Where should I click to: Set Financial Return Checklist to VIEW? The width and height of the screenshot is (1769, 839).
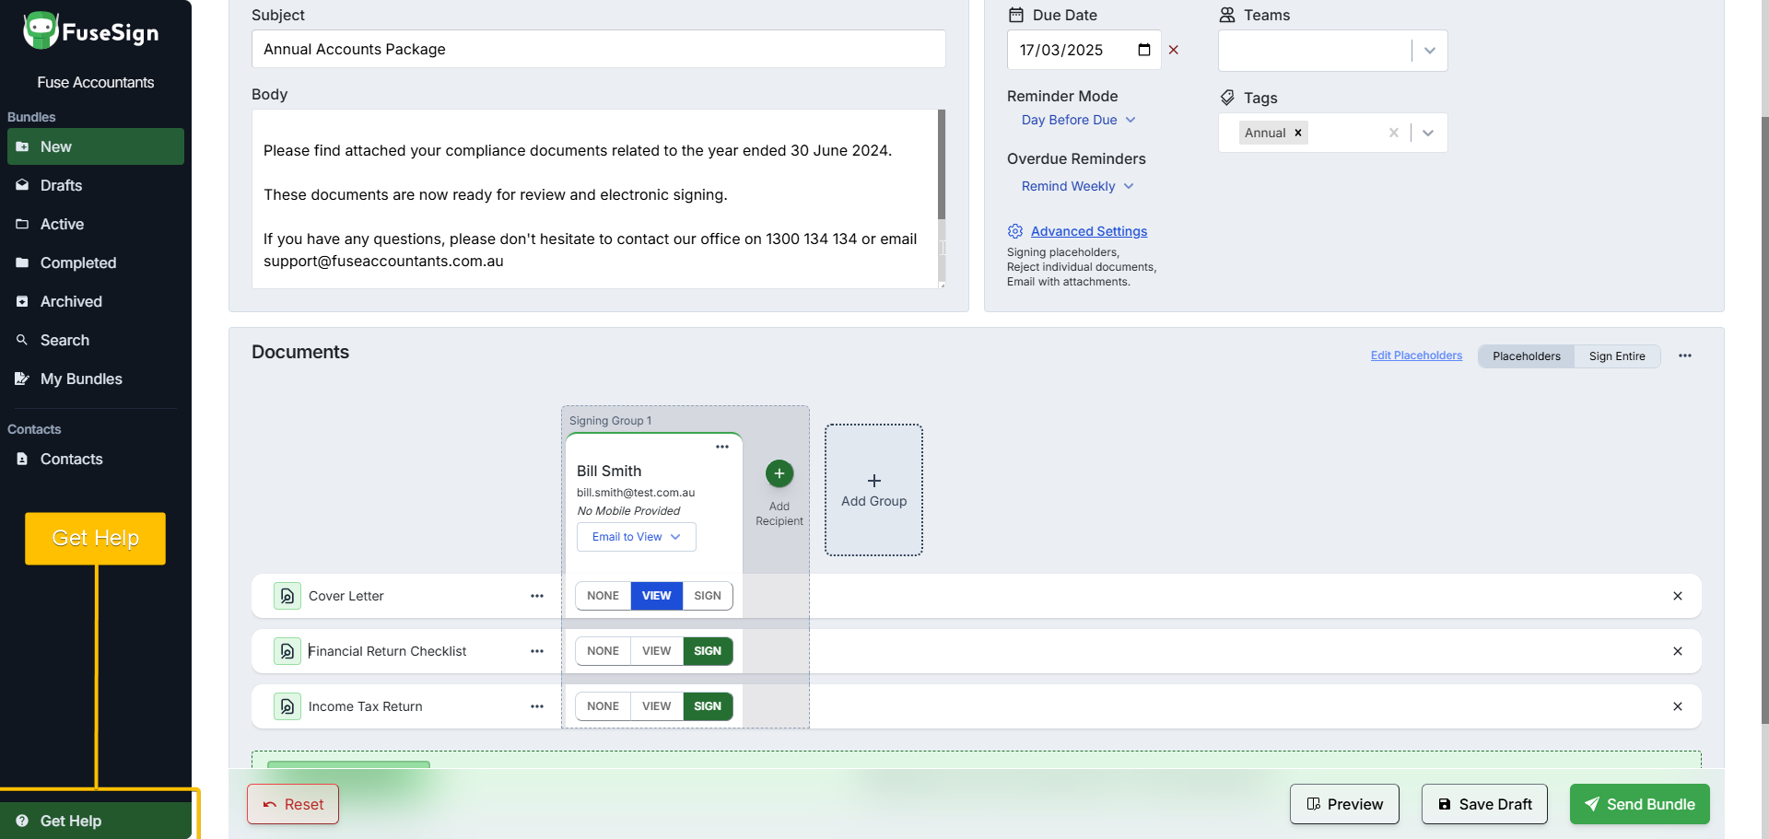656,651
